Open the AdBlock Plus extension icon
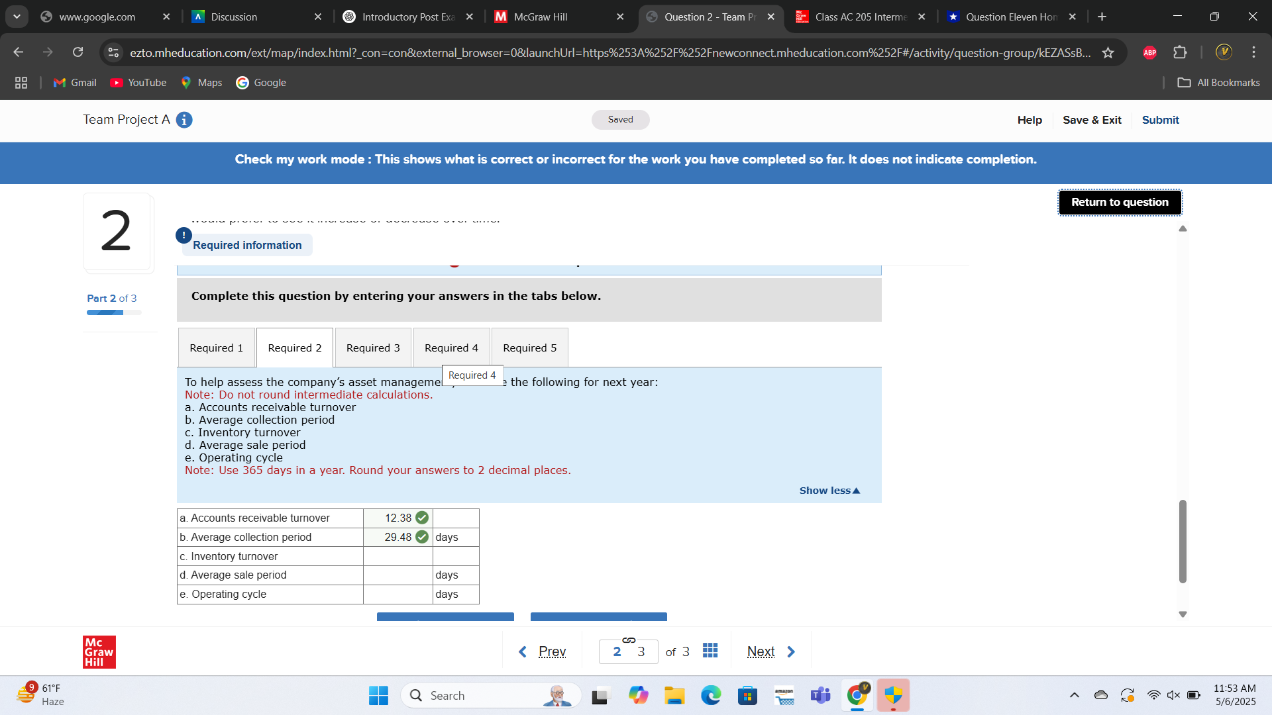Viewport: 1272px width, 715px height. 1149,53
